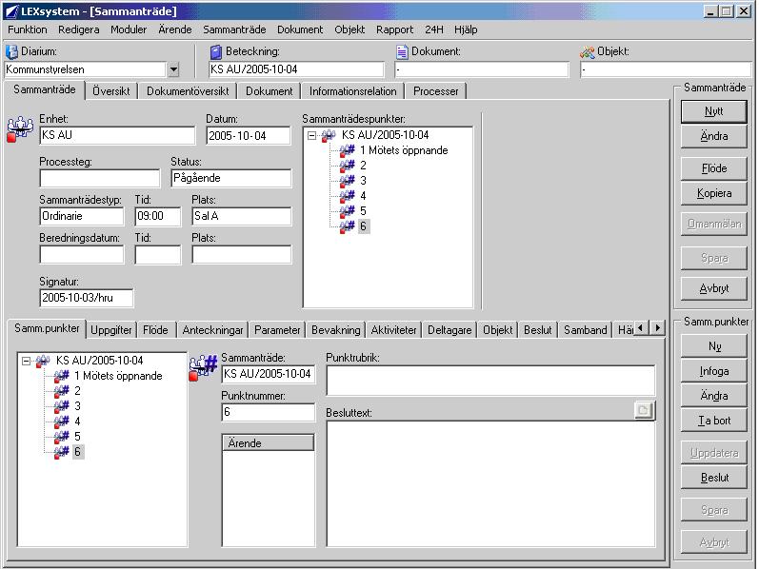Click the Beteckning field 'KS AU/2005-10-04'
The width and height of the screenshot is (759, 569).
(x=296, y=69)
